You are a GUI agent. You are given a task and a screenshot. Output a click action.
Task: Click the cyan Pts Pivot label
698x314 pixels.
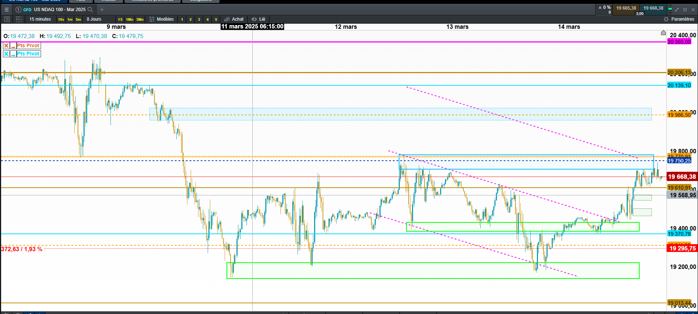tap(28, 54)
